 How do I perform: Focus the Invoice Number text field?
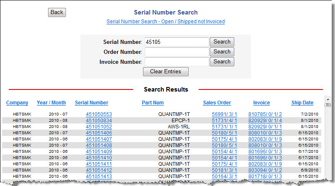pos(176,62)
